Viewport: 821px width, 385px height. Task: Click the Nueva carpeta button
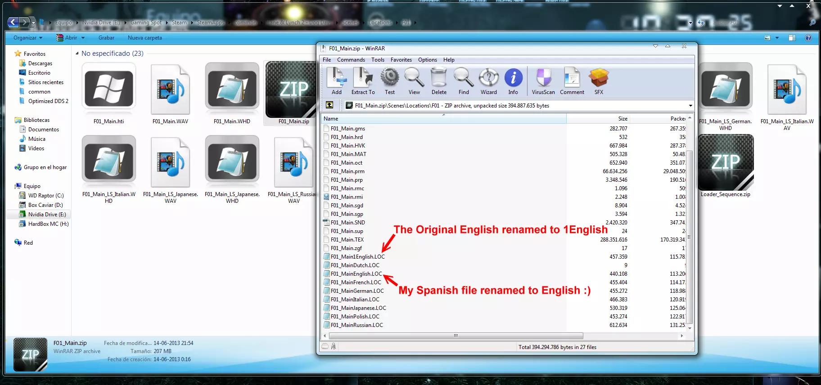pos(145,38)
